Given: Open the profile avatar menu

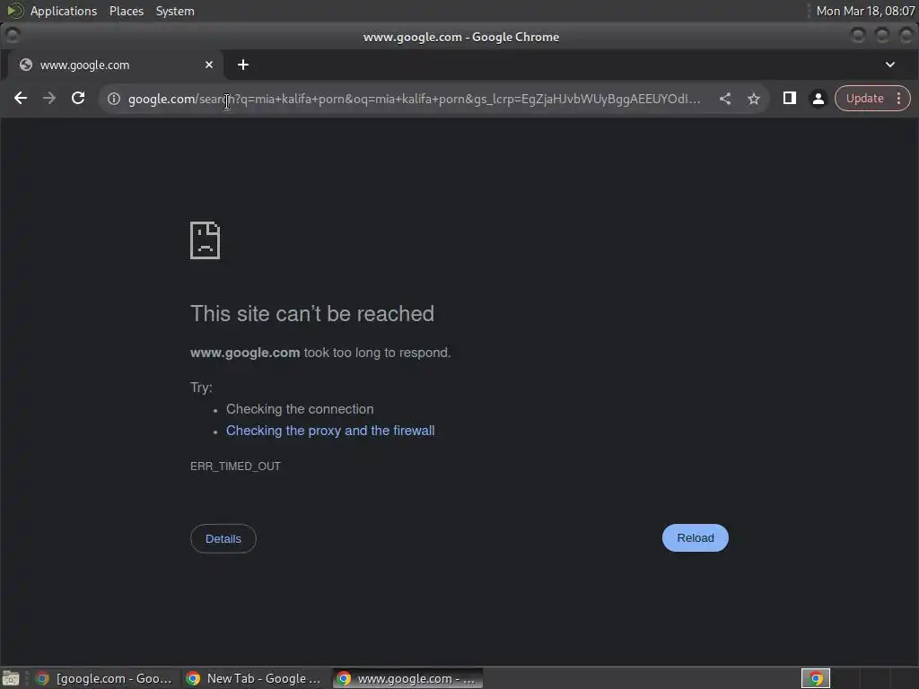Looking at the screenshot, I should click(818, 99).
